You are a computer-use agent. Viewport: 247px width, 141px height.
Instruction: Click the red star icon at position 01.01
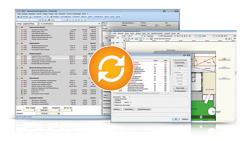click(x=22, y=30)
